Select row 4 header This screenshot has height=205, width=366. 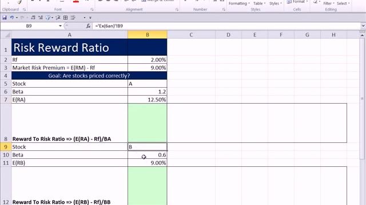click(6, 76)
